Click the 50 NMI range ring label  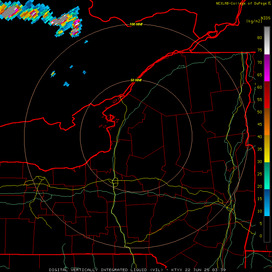pyautogui.click(x=136, y=80)
